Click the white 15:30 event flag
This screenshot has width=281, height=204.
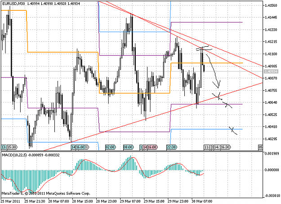click(x=12, y=147)
